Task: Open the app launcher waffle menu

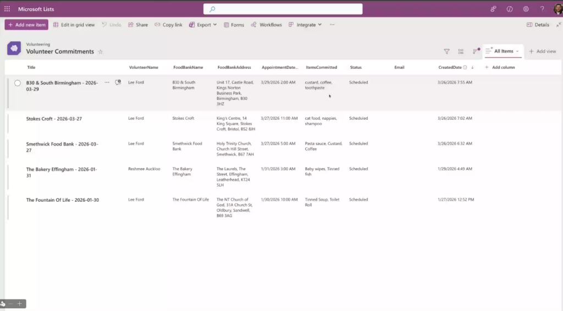Action: click(x=7, y=9)
